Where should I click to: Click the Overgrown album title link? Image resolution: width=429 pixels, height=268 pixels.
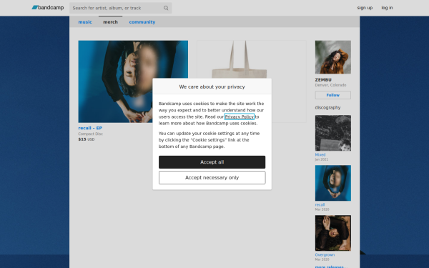[325, 255]
